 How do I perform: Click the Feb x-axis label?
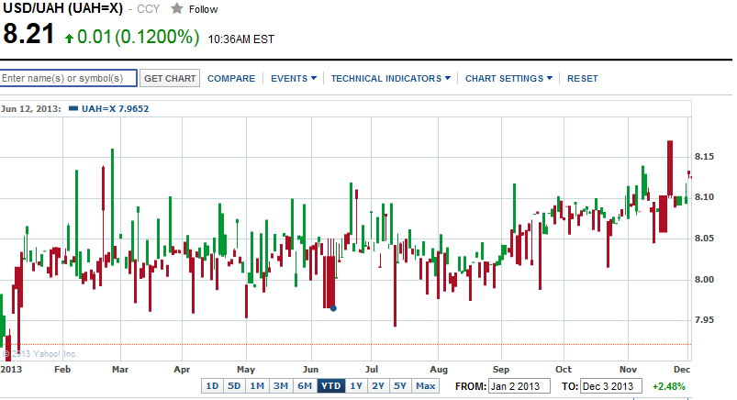[x=62, y=370]
